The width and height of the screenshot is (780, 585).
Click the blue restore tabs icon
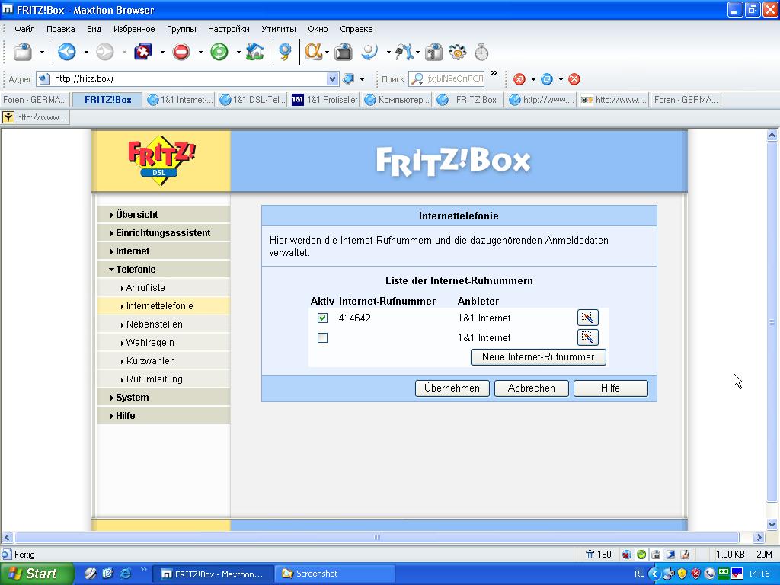547,79
